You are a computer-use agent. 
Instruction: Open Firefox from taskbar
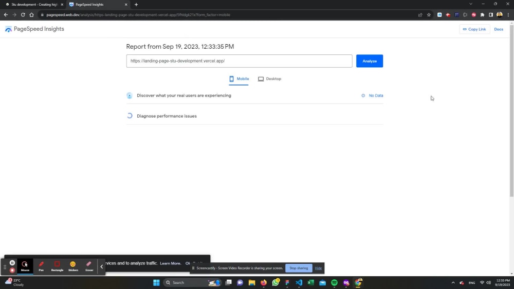point(264,282)
